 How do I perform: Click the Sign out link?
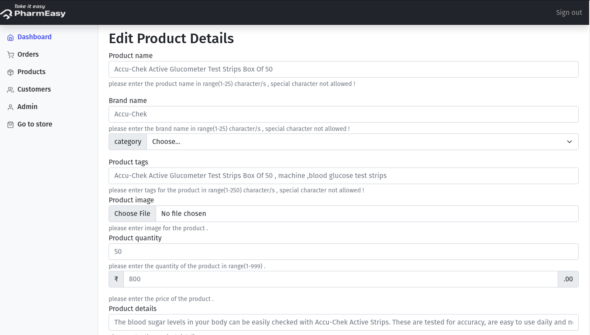(x=569, y=13)
